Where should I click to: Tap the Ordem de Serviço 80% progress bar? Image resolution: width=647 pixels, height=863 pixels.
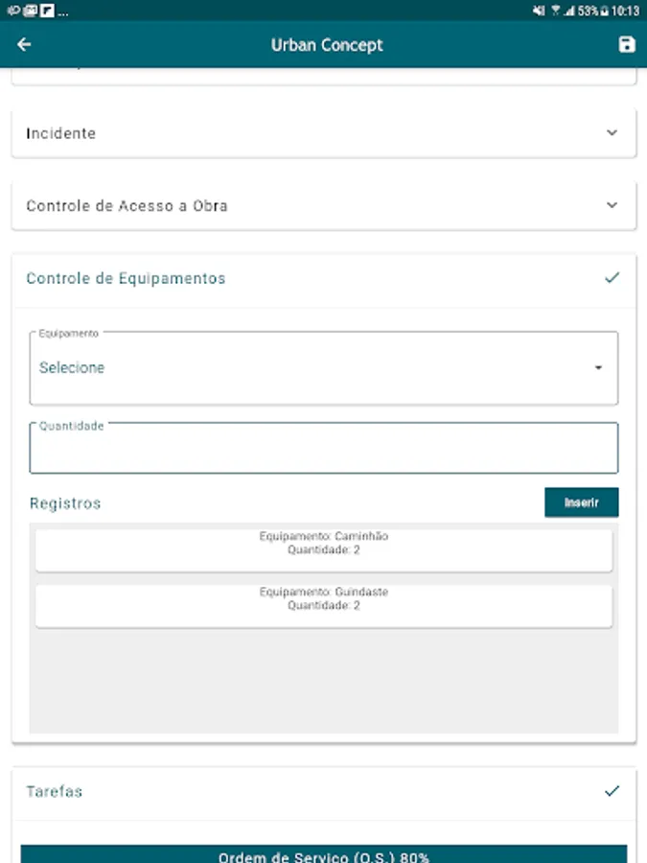(x=323, y=855)
